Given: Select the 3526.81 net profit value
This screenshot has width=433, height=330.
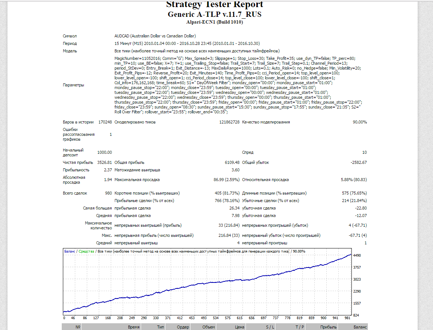Looking at the screenshot, I should pyautogui.click(x=105, y=162).
